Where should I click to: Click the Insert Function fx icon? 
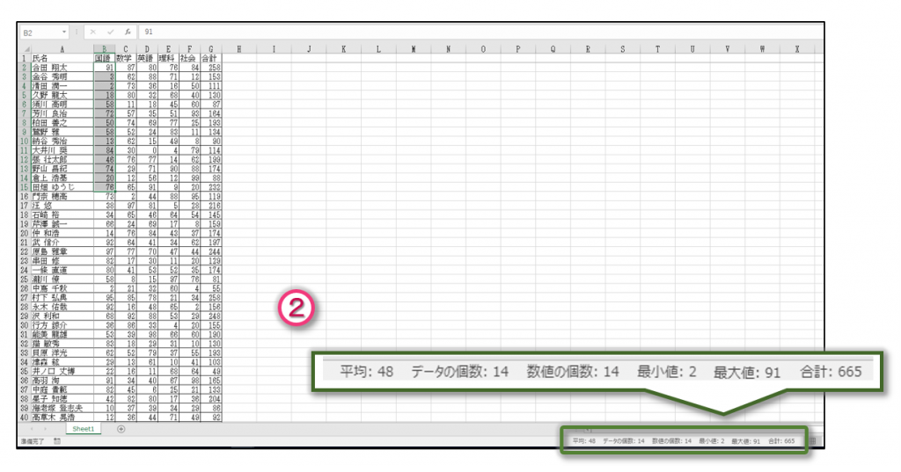pos(127,32)
